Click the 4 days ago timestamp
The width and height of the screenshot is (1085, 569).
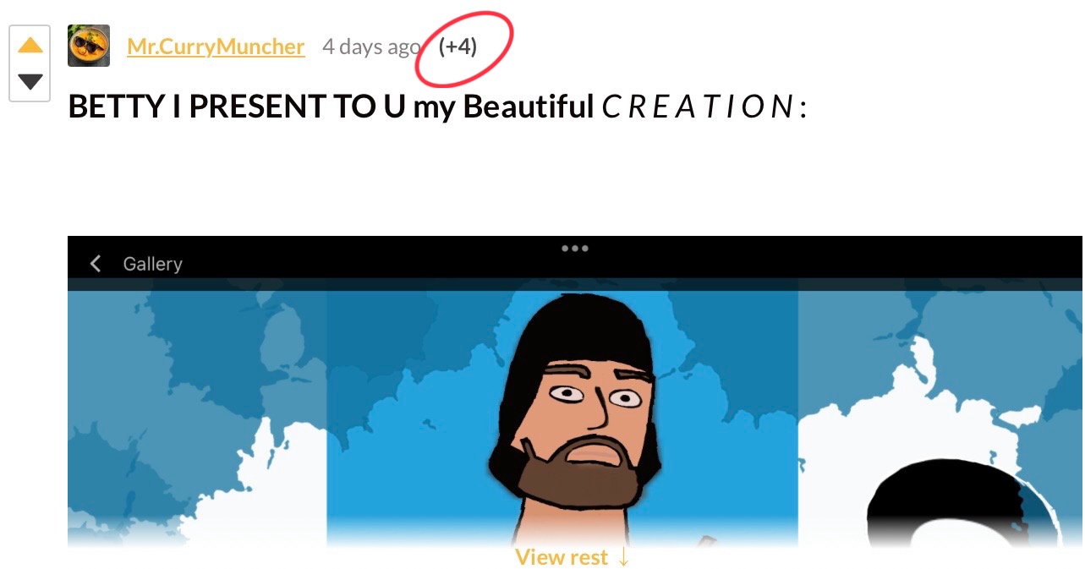tap(371, 47)
